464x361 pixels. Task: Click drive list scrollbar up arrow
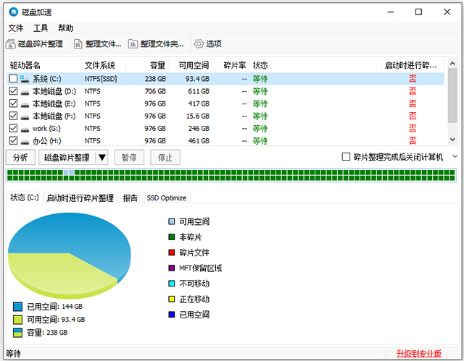452,63
